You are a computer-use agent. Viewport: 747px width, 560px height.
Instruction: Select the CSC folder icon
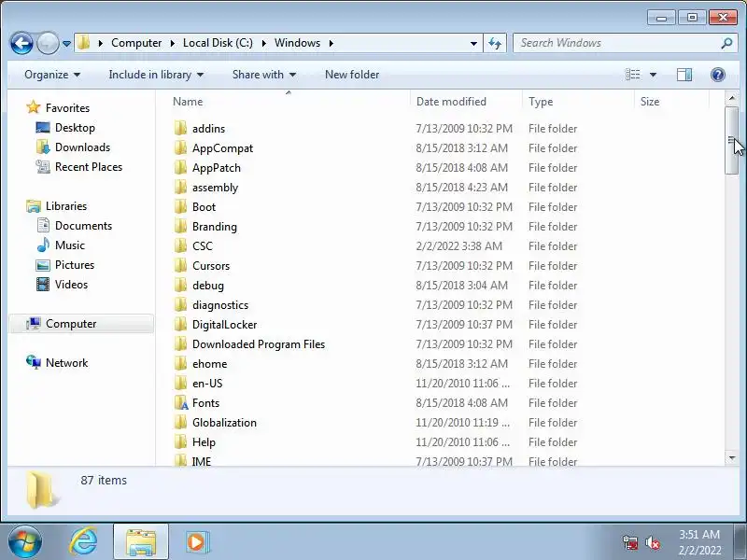click(x=180, y=245)
